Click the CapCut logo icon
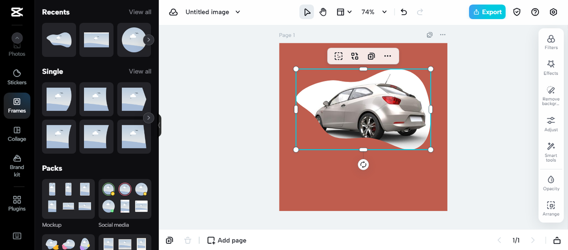 [17, 12]
